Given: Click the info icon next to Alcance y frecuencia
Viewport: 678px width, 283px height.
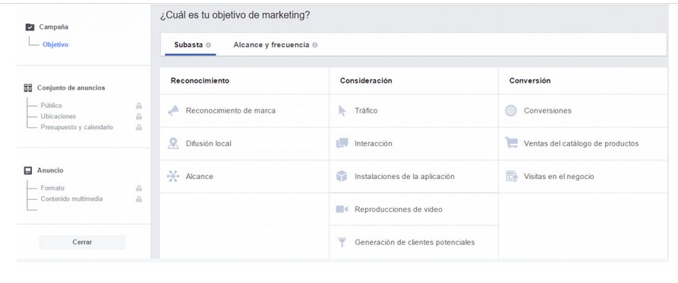Looking at the screenshot, I should click(x=315, y=45).
